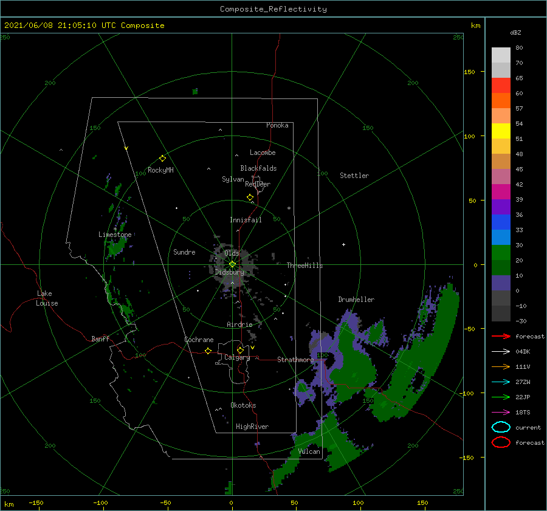The image size is (547, 511).
Task: Click the Sylvan label
Action: [x=233, y=179]
